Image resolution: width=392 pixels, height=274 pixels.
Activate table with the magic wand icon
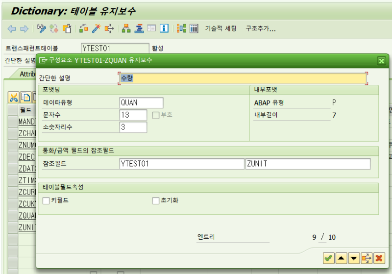click(x=96, y=28)
